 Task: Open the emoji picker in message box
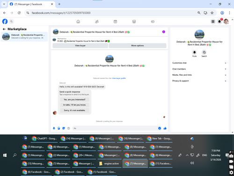(x=160, y=128)
